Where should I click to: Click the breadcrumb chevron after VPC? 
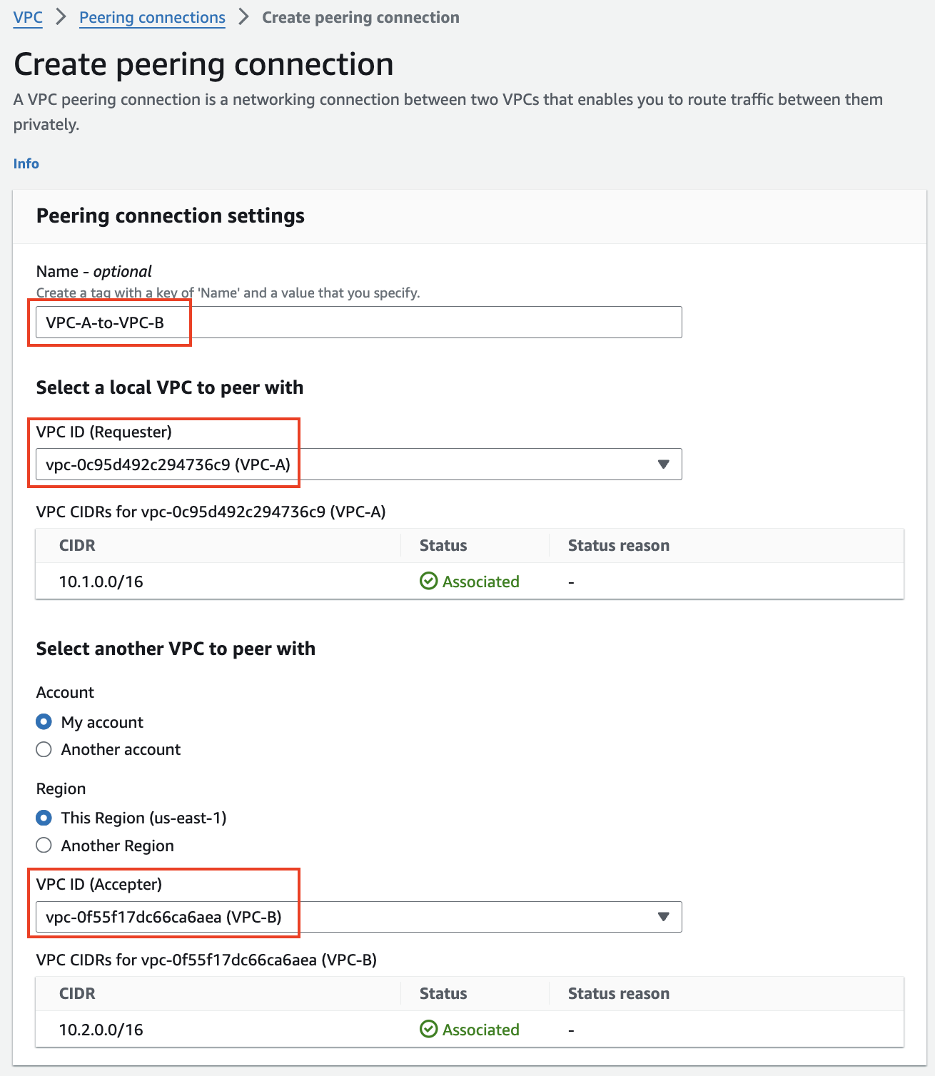click(x=61, y=17)
